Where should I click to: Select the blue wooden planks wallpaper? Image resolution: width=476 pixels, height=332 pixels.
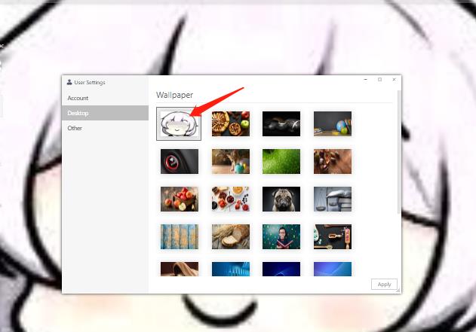tap(179, 236)
